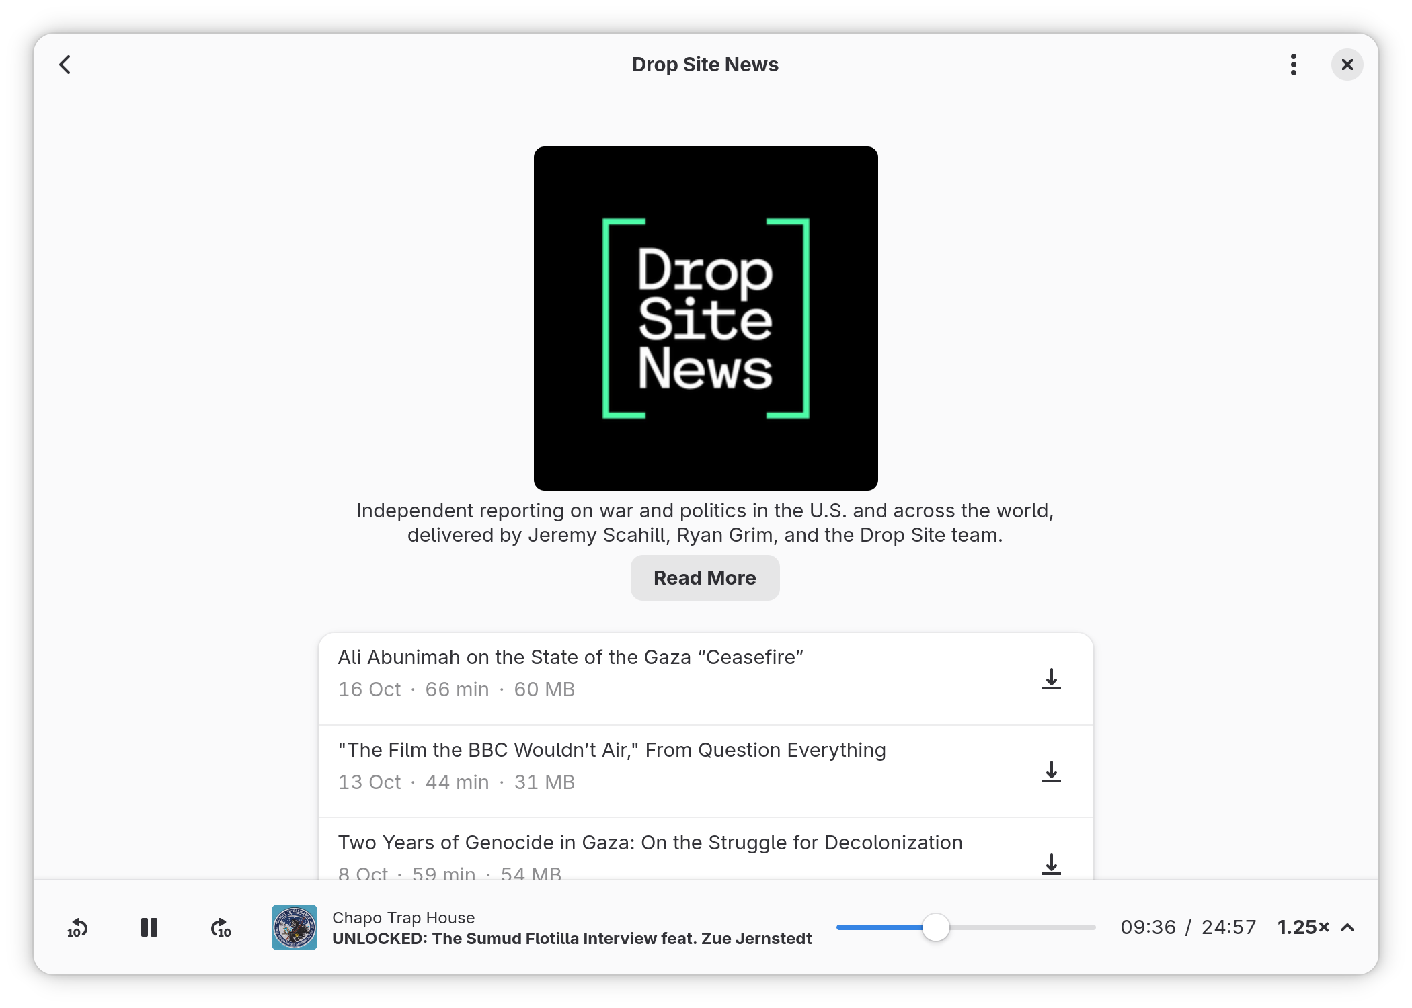Open the three-dot options menu
The width and height of the screenshot is (1412, 1008).
tap(1293, 65)
